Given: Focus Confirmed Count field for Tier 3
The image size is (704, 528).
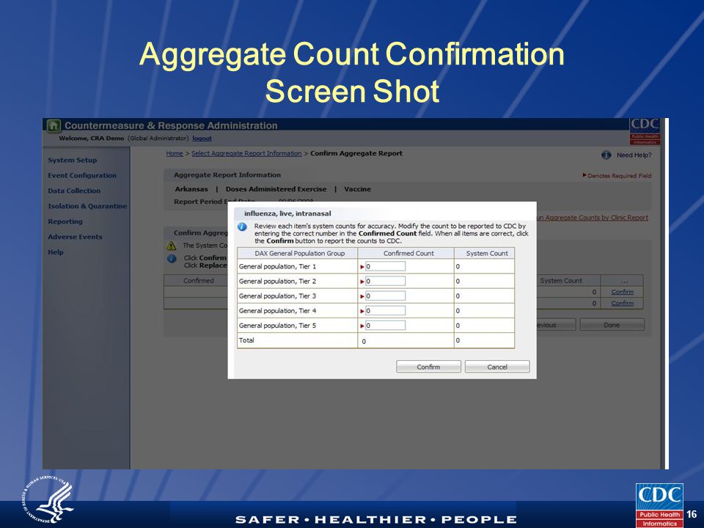Looking at the screenshot, I should (385, 296).
